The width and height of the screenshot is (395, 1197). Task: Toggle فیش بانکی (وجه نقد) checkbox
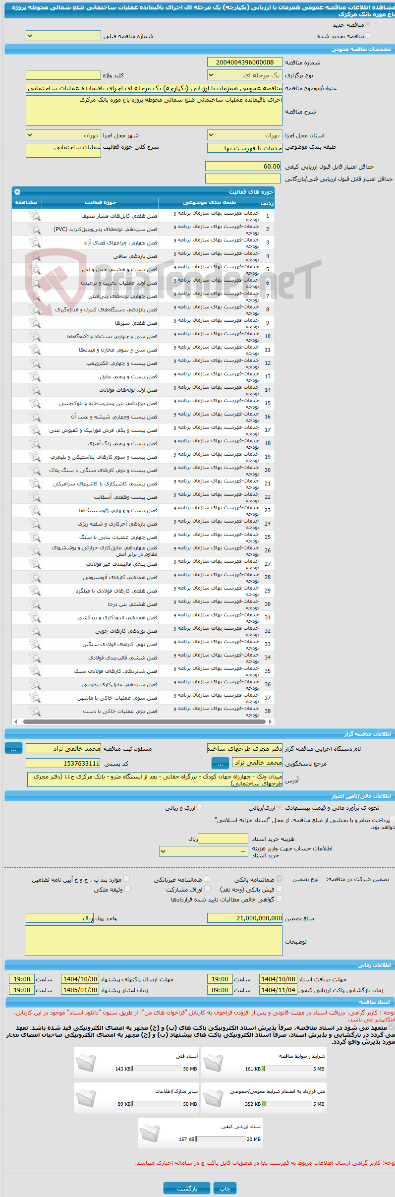point(279,889)
